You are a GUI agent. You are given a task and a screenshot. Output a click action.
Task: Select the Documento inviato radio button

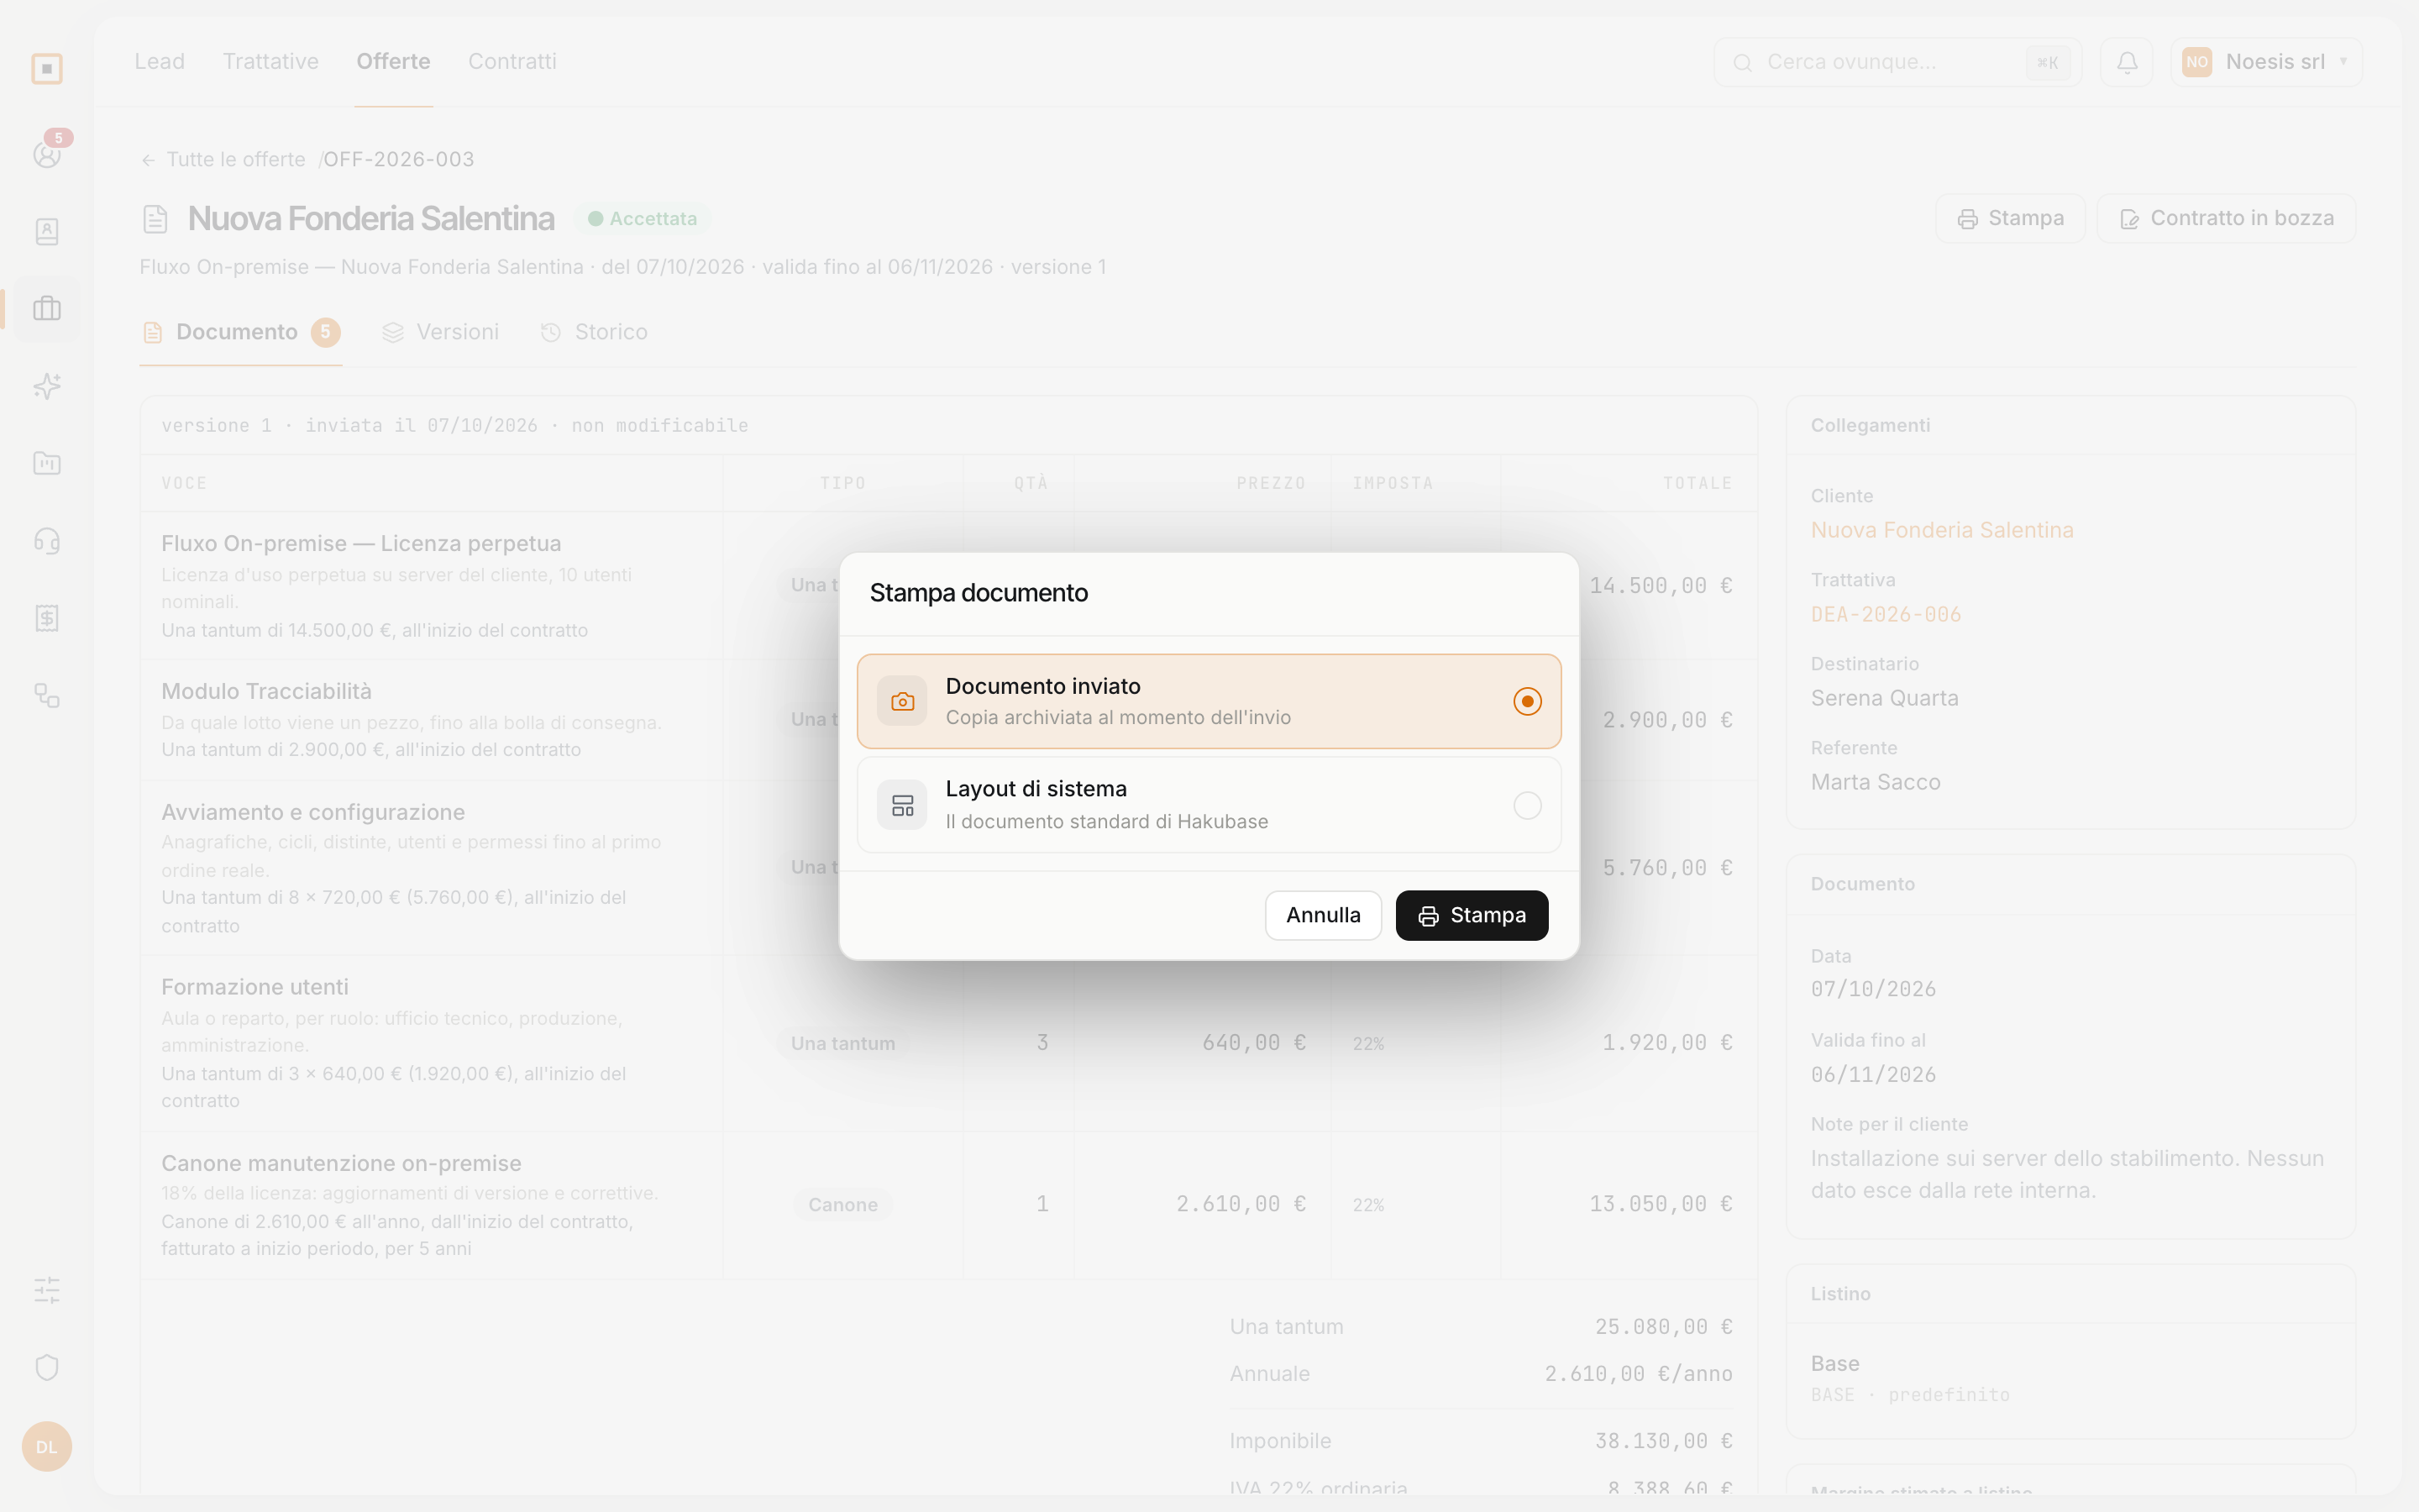pos(1526,701)
